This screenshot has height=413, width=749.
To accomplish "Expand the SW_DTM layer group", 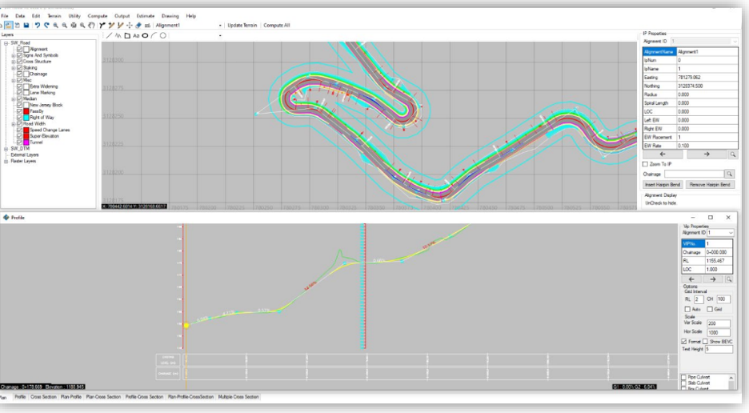I will click(6, 148).
